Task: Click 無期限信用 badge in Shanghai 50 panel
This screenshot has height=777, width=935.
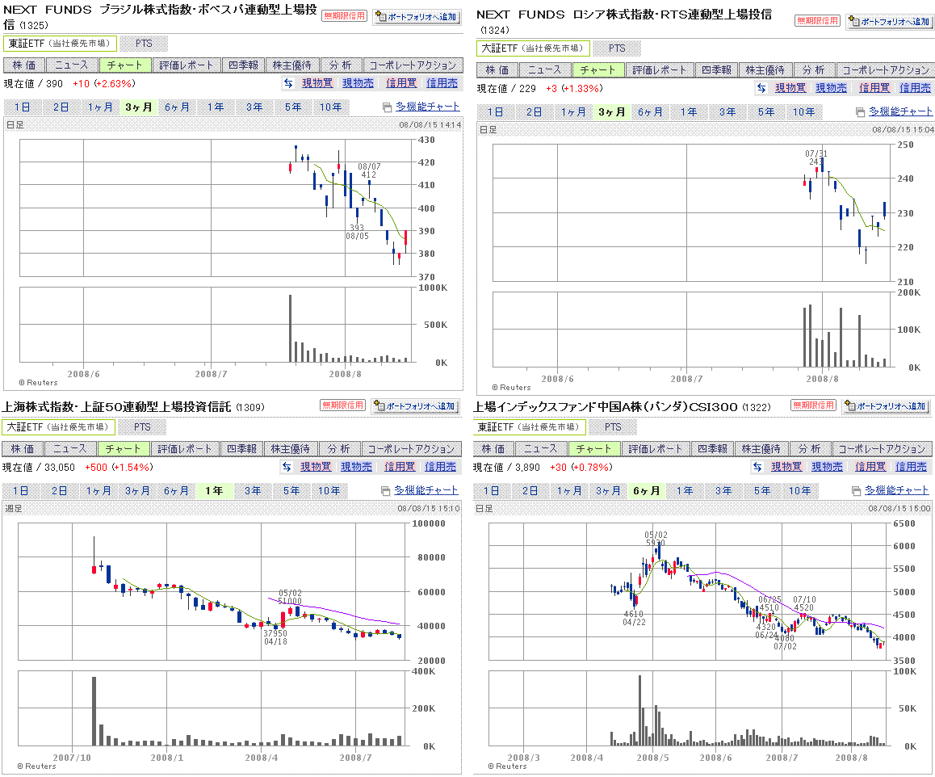Action: tap(342, 405)
